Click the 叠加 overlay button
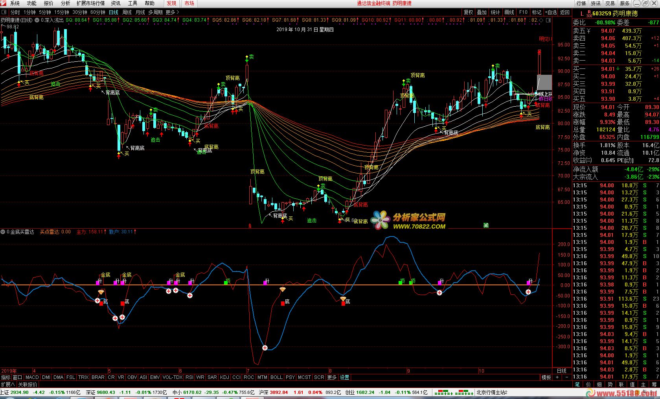660x399 pixels. pos(482,13)
